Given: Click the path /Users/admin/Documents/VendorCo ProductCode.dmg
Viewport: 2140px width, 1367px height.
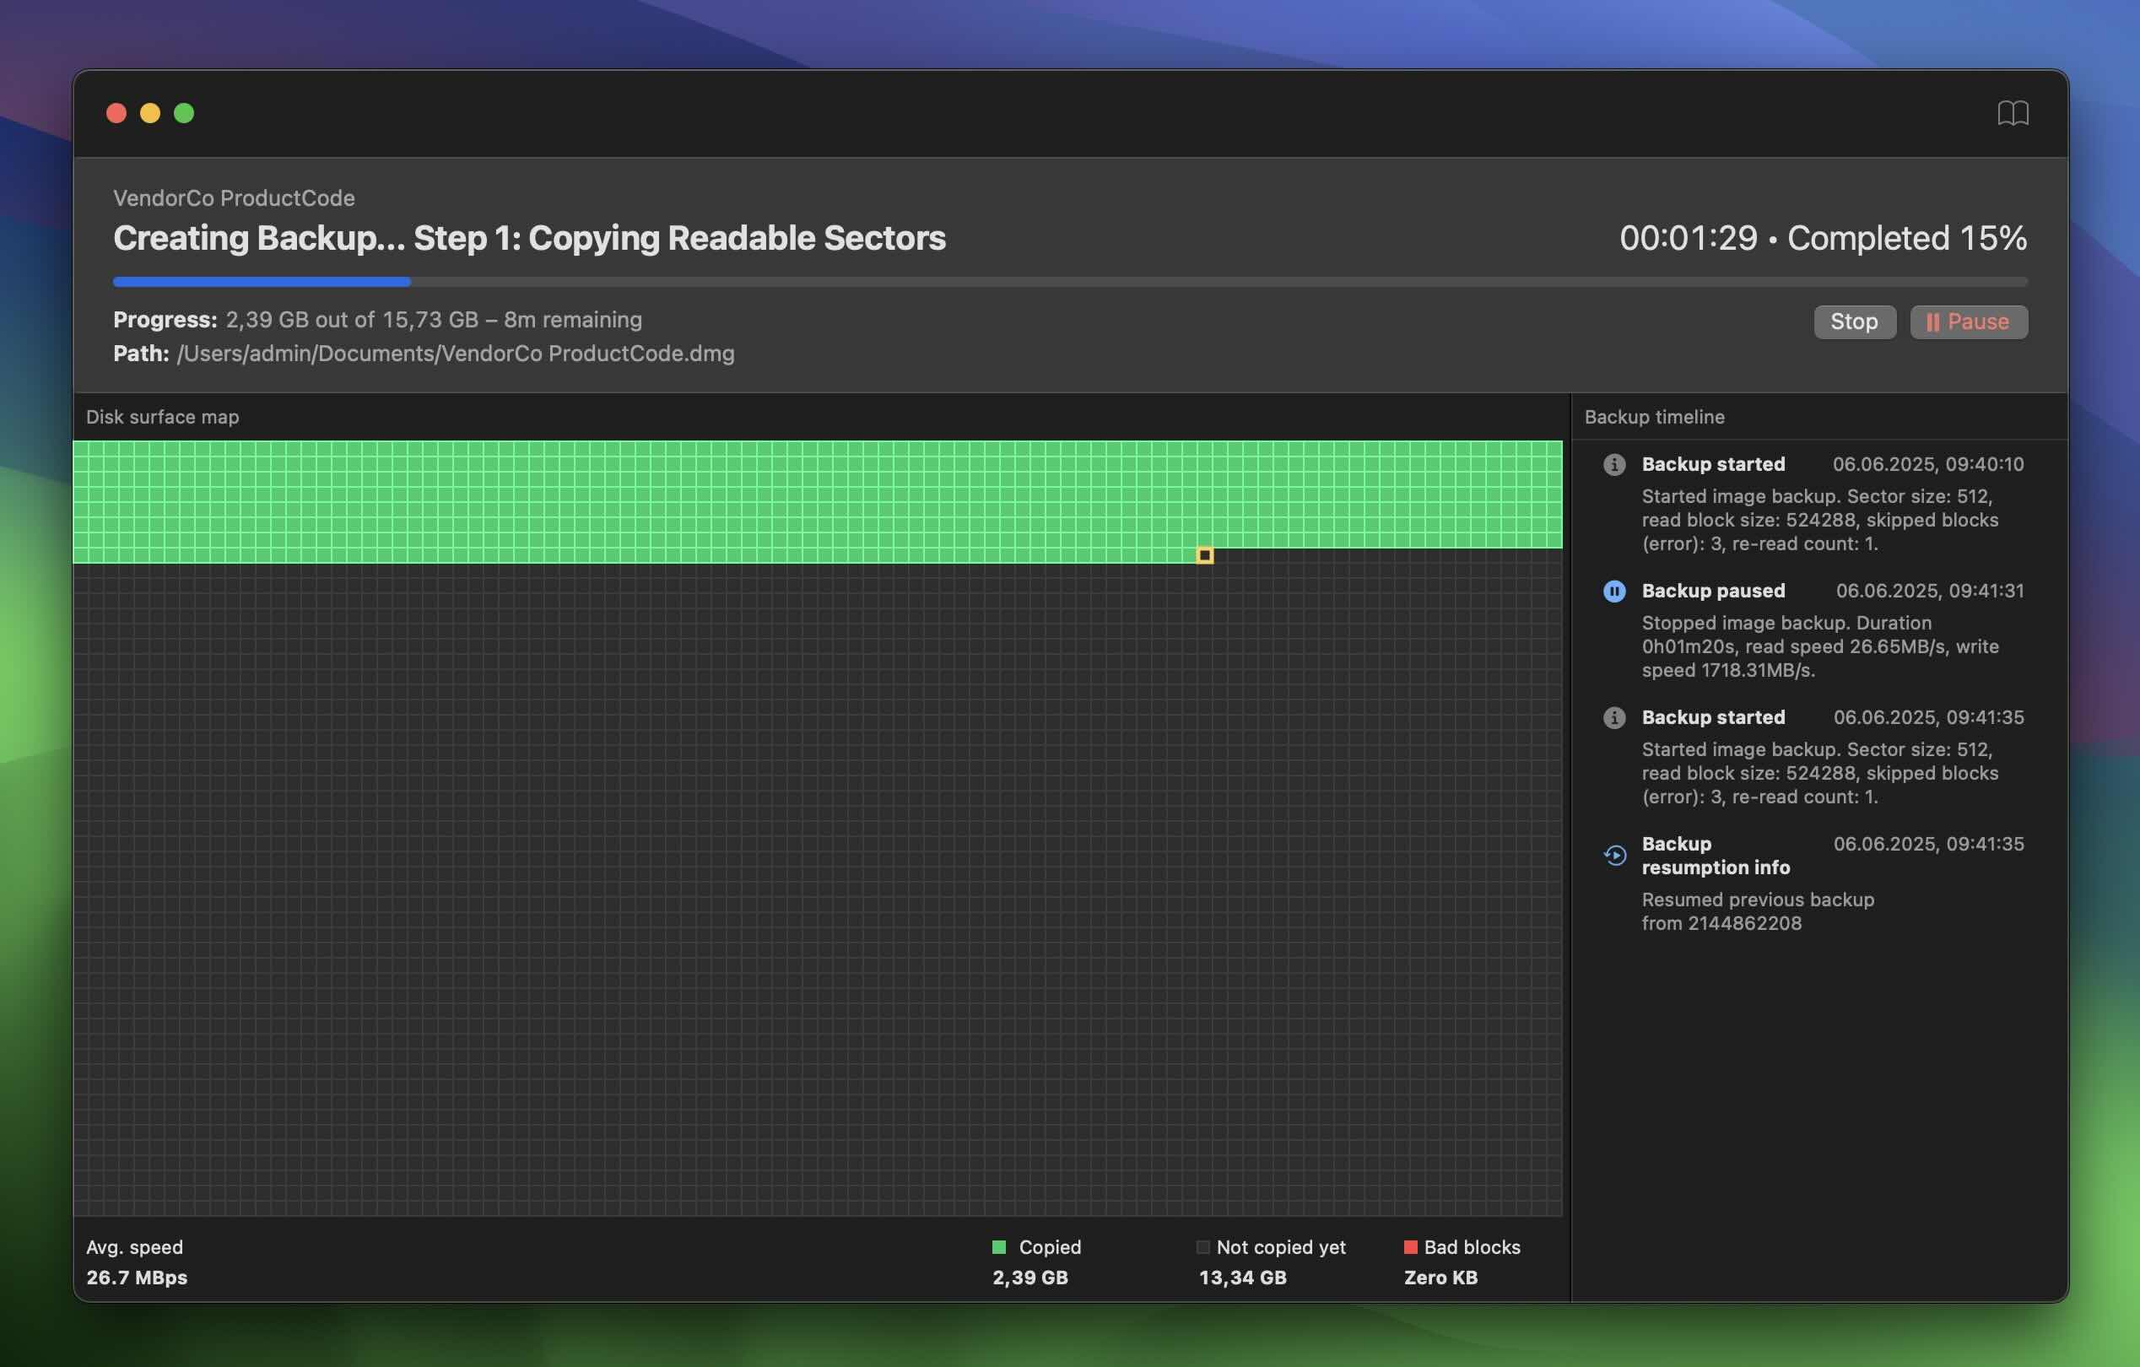Looking at the screenshot, I should 455,354.
